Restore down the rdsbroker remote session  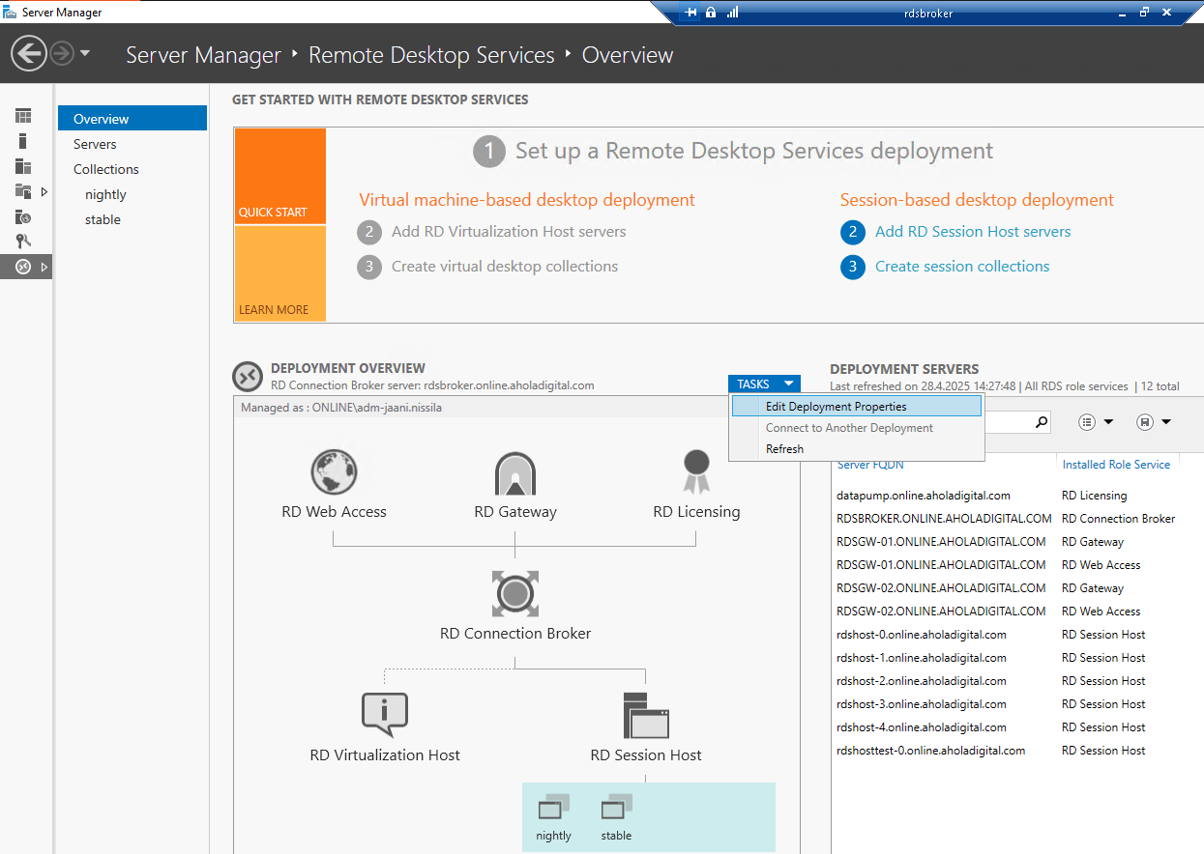click(x=1144, y=12)
